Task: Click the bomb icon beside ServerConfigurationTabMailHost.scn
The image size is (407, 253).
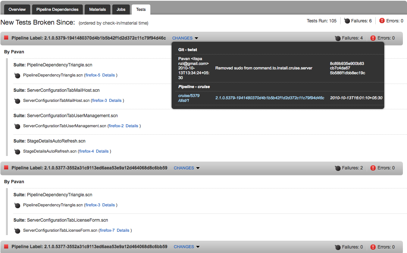Action: [17, 101]
